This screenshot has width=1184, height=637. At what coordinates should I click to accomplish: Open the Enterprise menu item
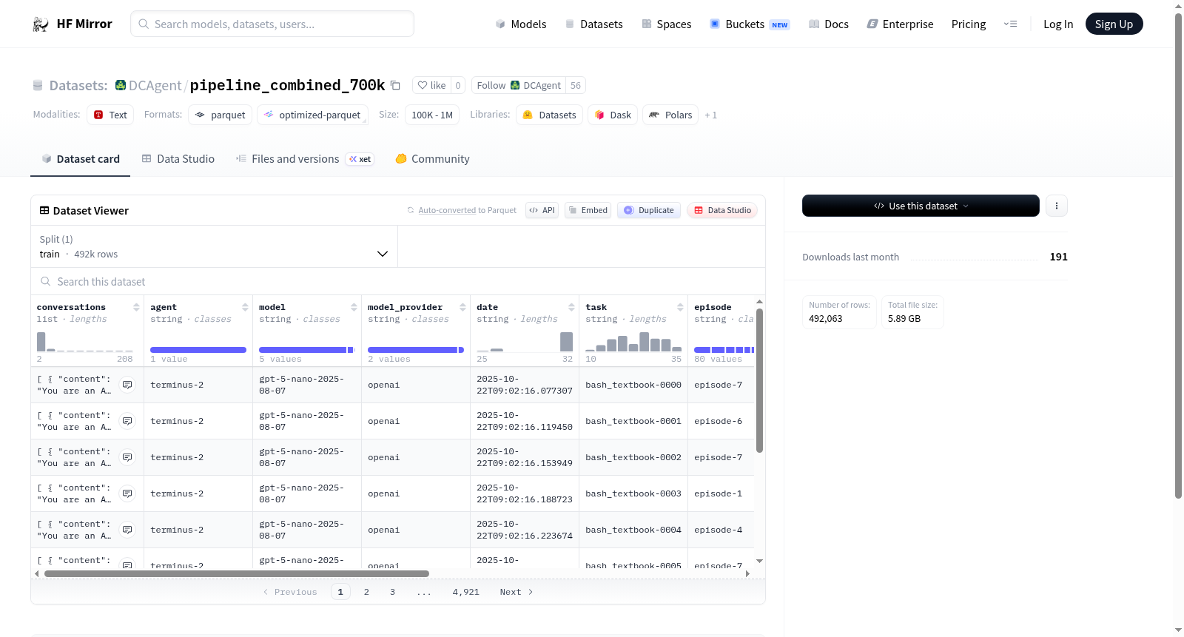tap(900, 24)
